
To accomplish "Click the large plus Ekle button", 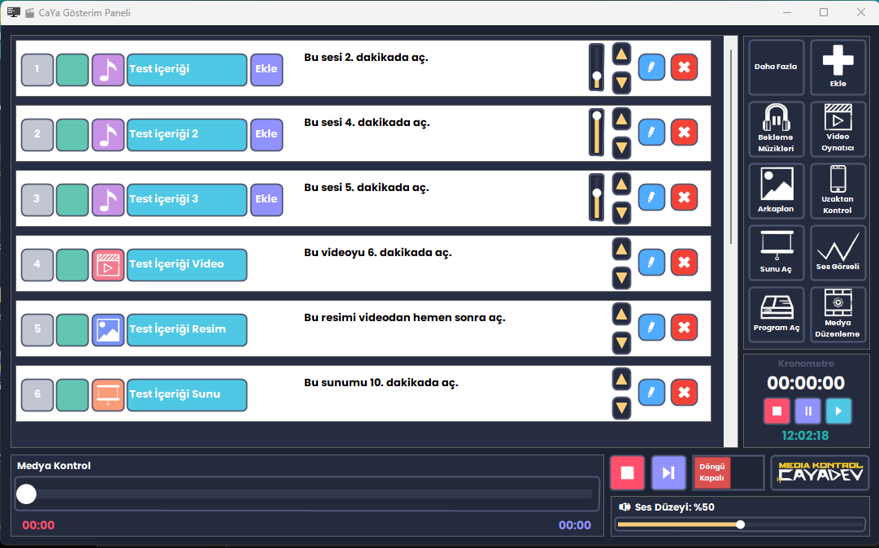I will tap(838, 67).
